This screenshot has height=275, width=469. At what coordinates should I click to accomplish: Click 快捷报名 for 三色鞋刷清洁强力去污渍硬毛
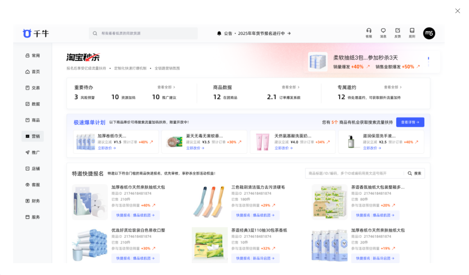coord(243,215)
